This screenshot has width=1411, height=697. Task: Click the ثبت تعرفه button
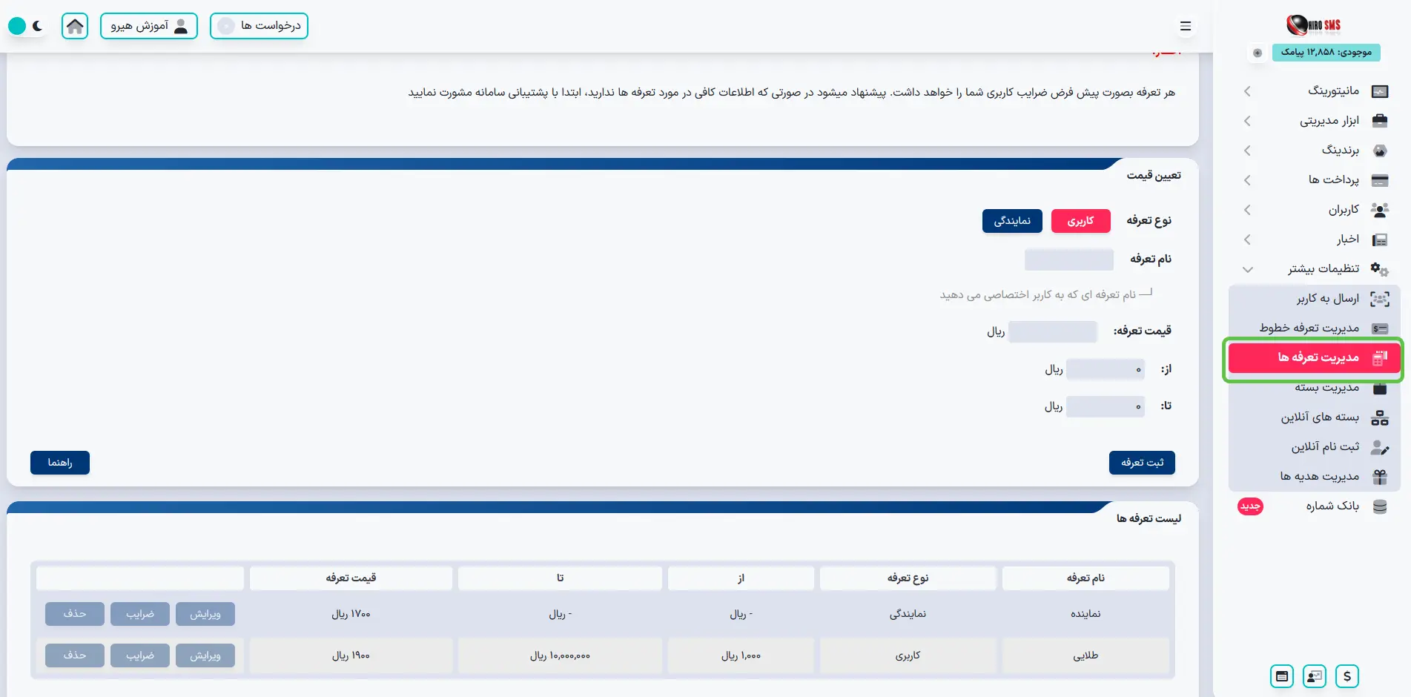pos(1142,463)
